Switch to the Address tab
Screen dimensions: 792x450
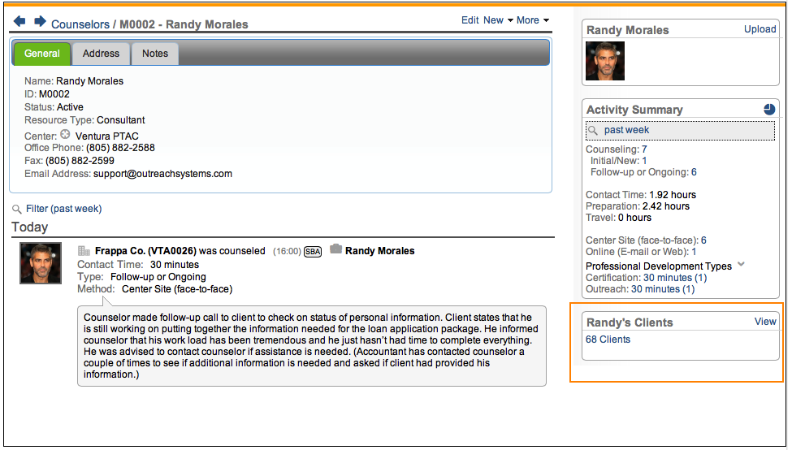pyautogui.click(x=101, y=54)
